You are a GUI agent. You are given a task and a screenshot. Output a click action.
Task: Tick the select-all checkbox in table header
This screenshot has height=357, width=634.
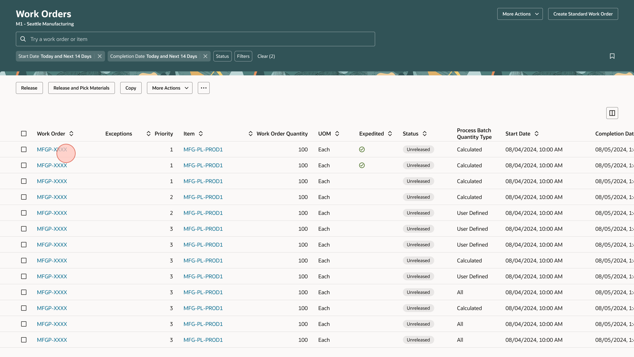24,134
